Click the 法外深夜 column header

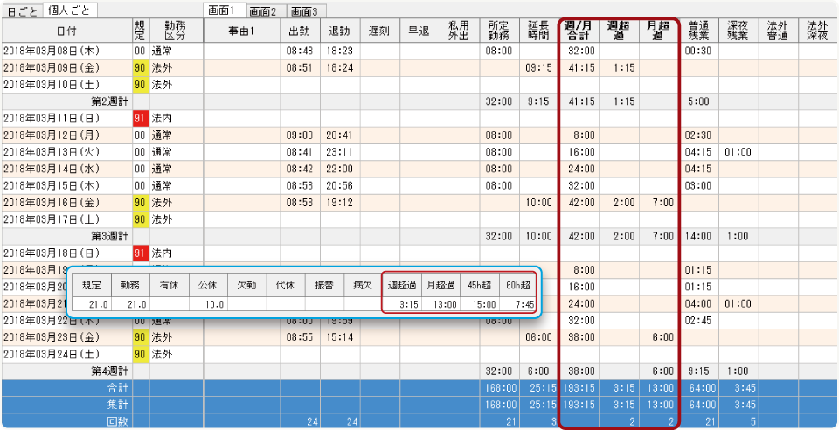click(819, 31)
